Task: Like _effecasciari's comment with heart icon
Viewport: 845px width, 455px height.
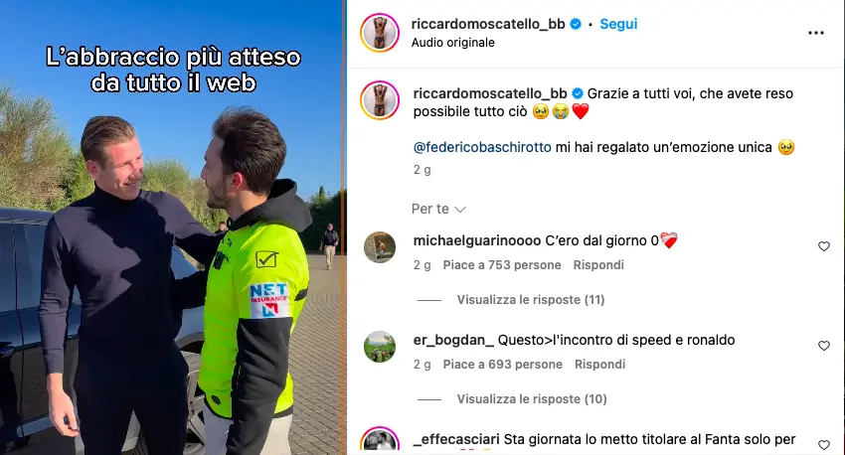Action: point(824,445)
